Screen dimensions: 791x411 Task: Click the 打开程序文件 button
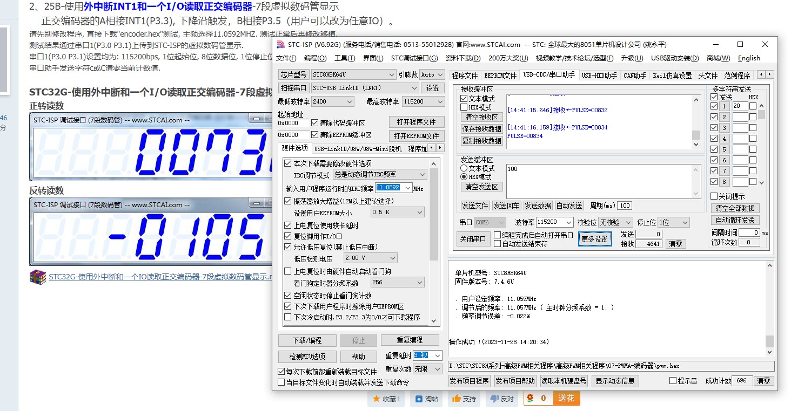pos(417,122)
